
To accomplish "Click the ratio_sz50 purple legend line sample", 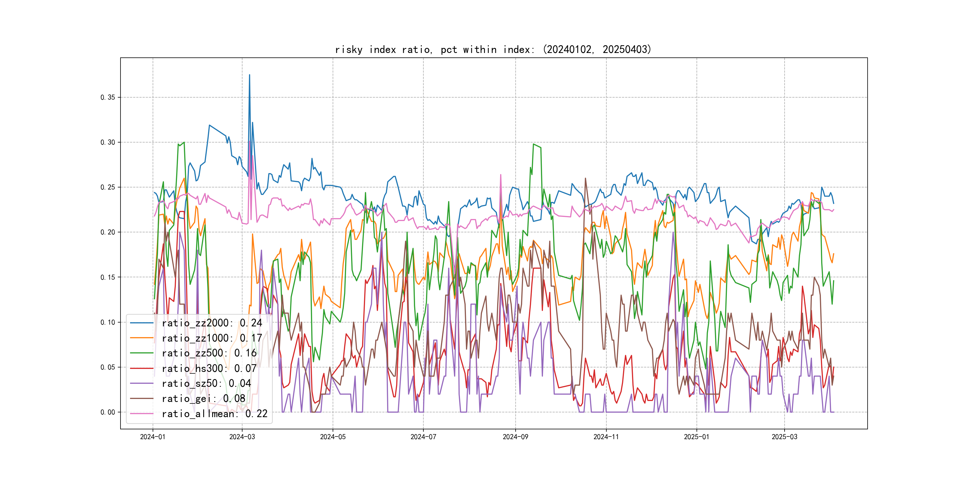I will pyautogui.click(x=141, y=383).
